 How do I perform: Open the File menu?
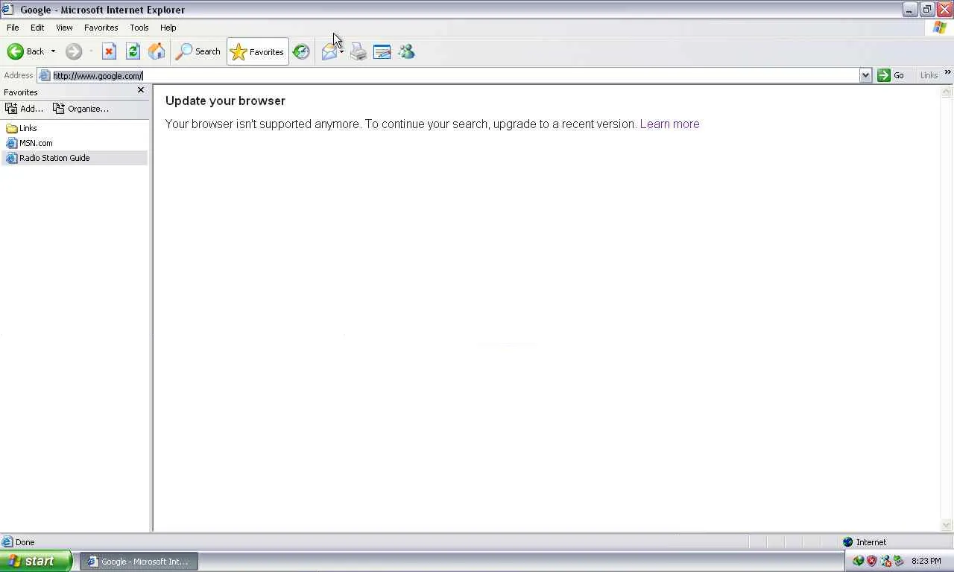click(13, 28)
